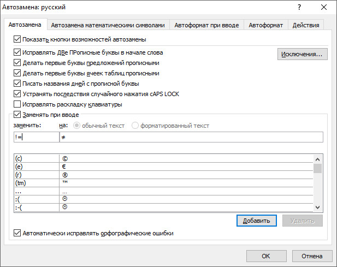Image resolution: width=337 pixels, height=267 pixels.
Task: Close the Автозамена dialog window
Action: [324, 7]
